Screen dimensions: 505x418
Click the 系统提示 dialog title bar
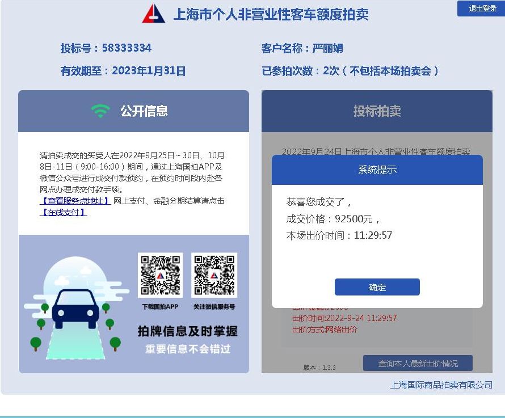(x=377, y=170)
